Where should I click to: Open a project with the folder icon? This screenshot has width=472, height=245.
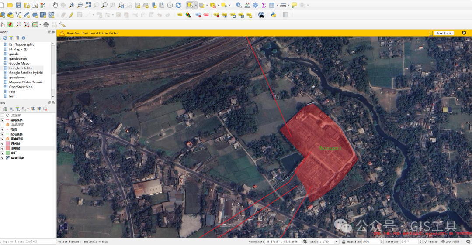pos(10,5)
